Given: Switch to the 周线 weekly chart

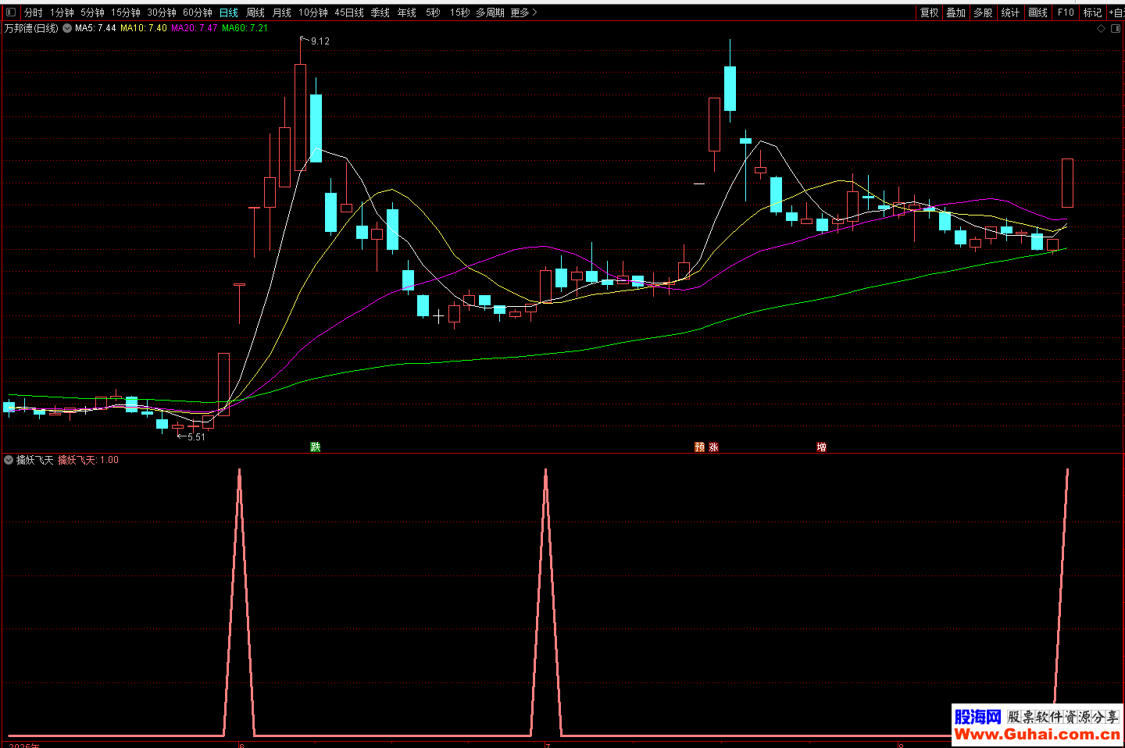Looking at the screenshot, I should pyautogui.click(x=255, y=12).
